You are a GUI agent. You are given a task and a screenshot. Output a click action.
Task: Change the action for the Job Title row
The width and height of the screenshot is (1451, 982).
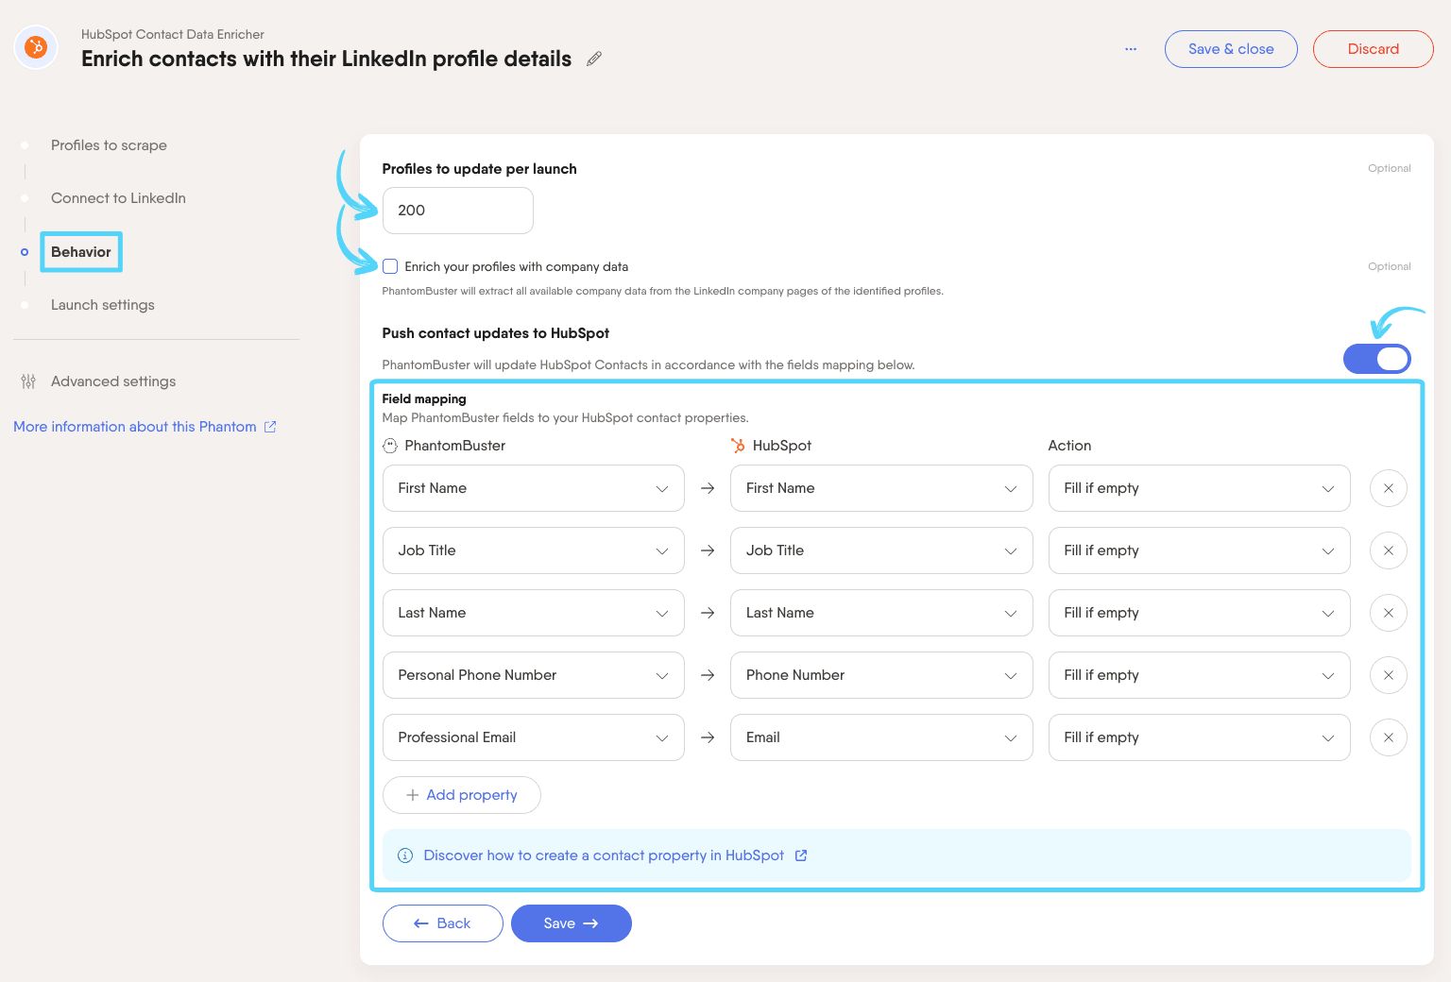pos(1200,550)
